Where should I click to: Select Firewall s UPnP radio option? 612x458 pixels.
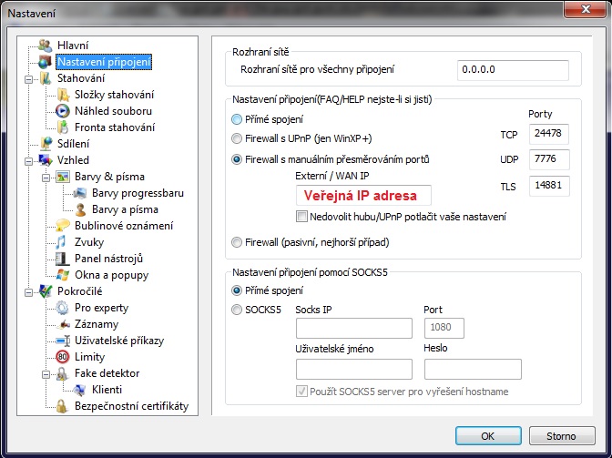coord(237,138)
